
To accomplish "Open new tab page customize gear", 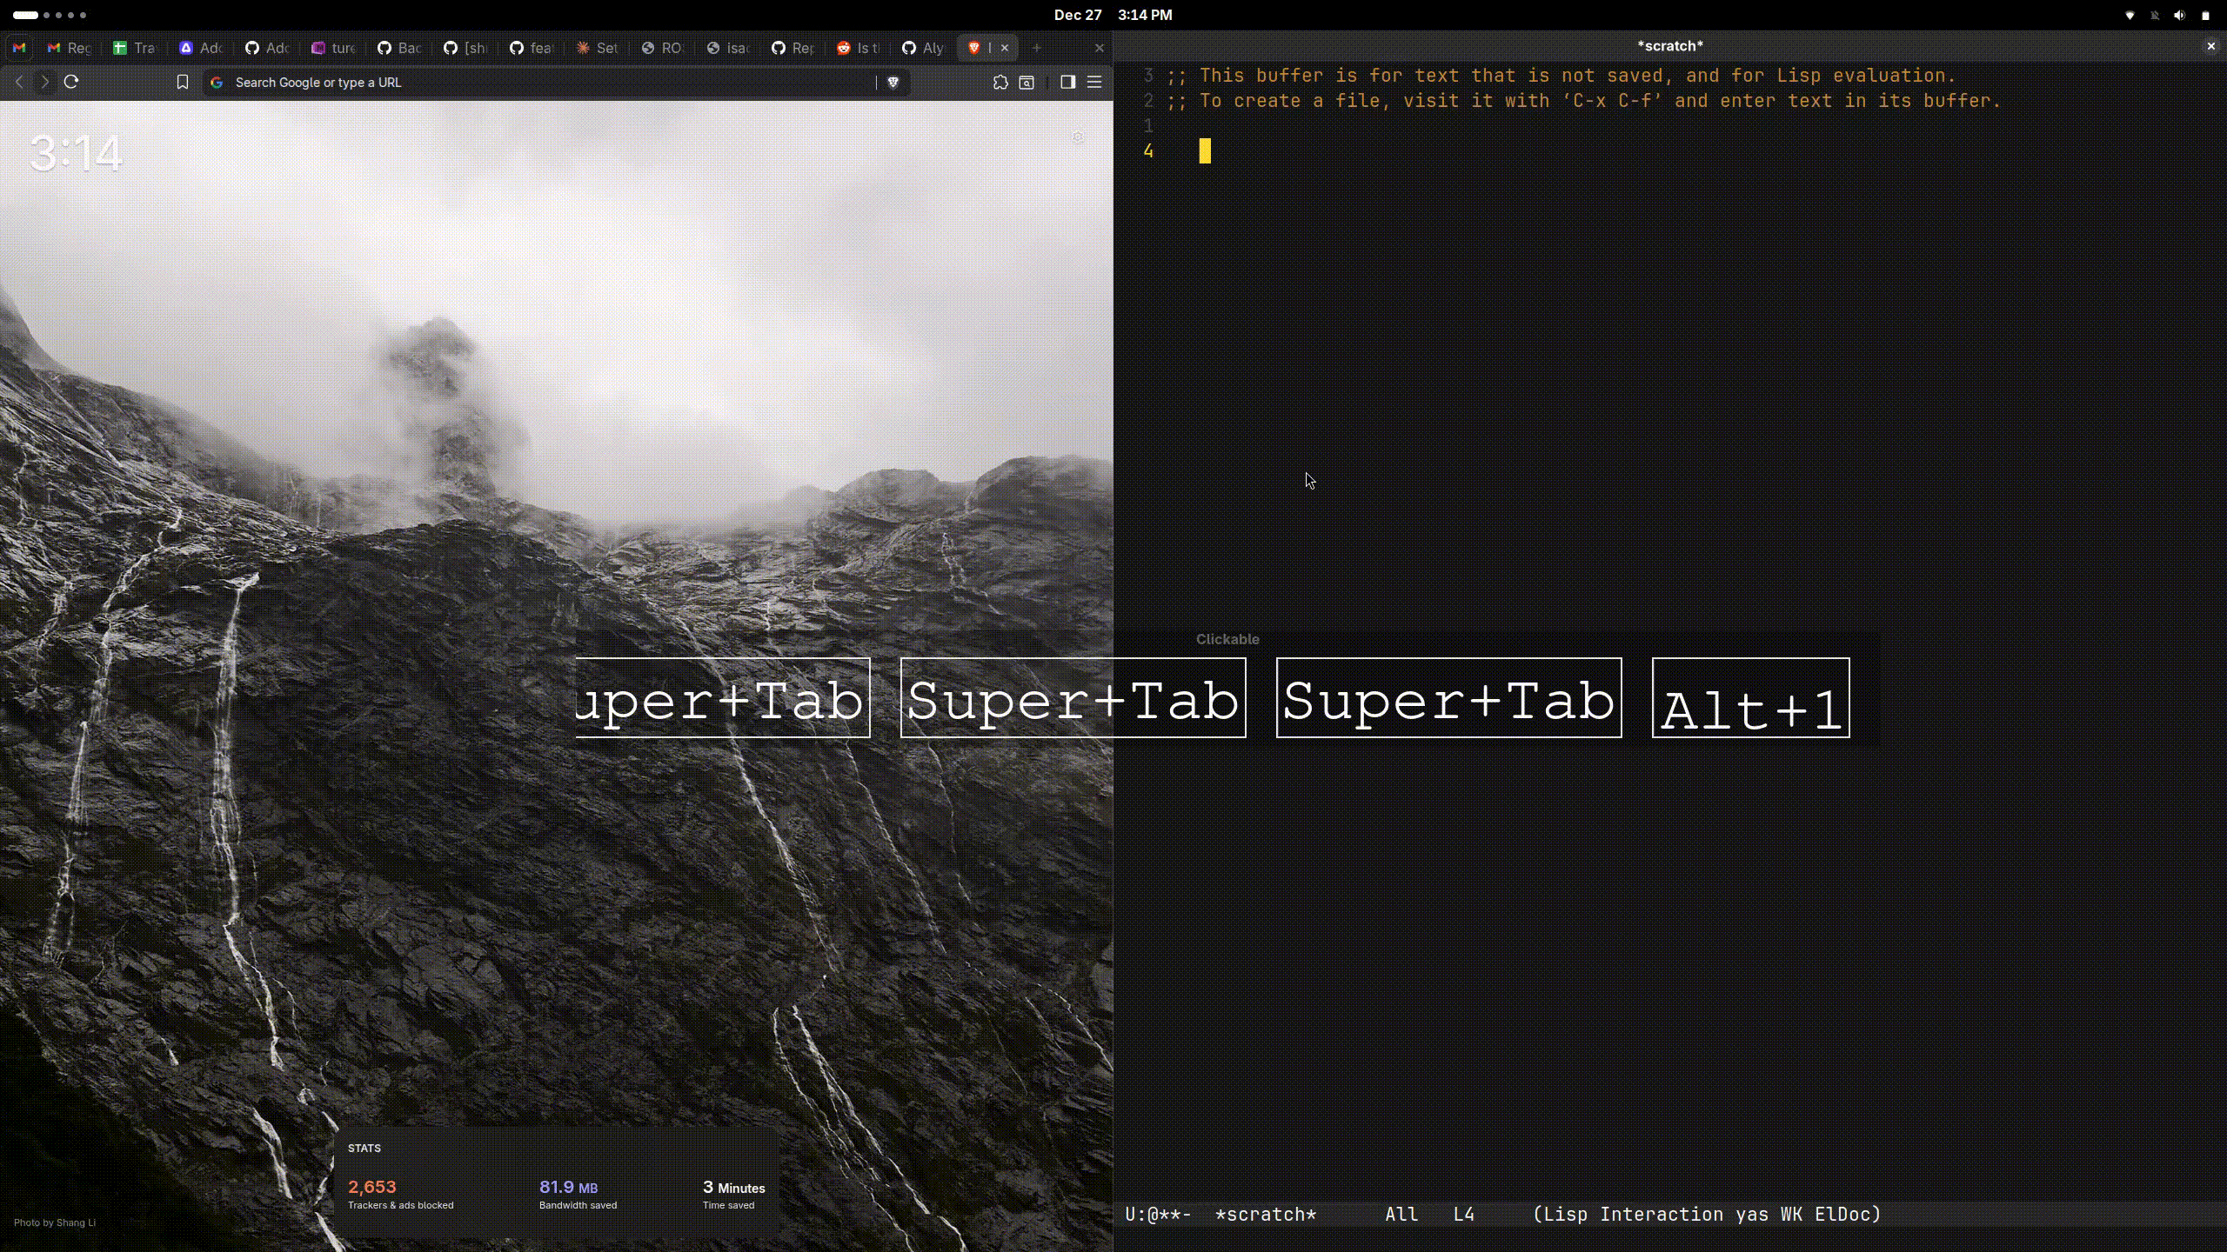I will (x=1078, y=137).
